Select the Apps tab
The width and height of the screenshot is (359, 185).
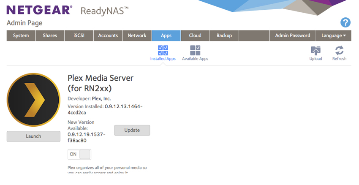pyautogui.click(x=166, y=35)
